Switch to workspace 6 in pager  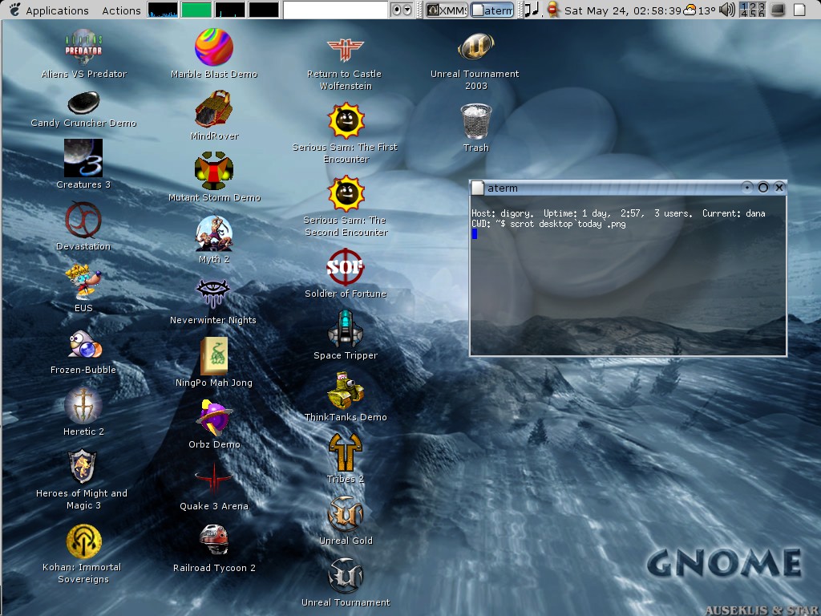[x=762, y=14]
